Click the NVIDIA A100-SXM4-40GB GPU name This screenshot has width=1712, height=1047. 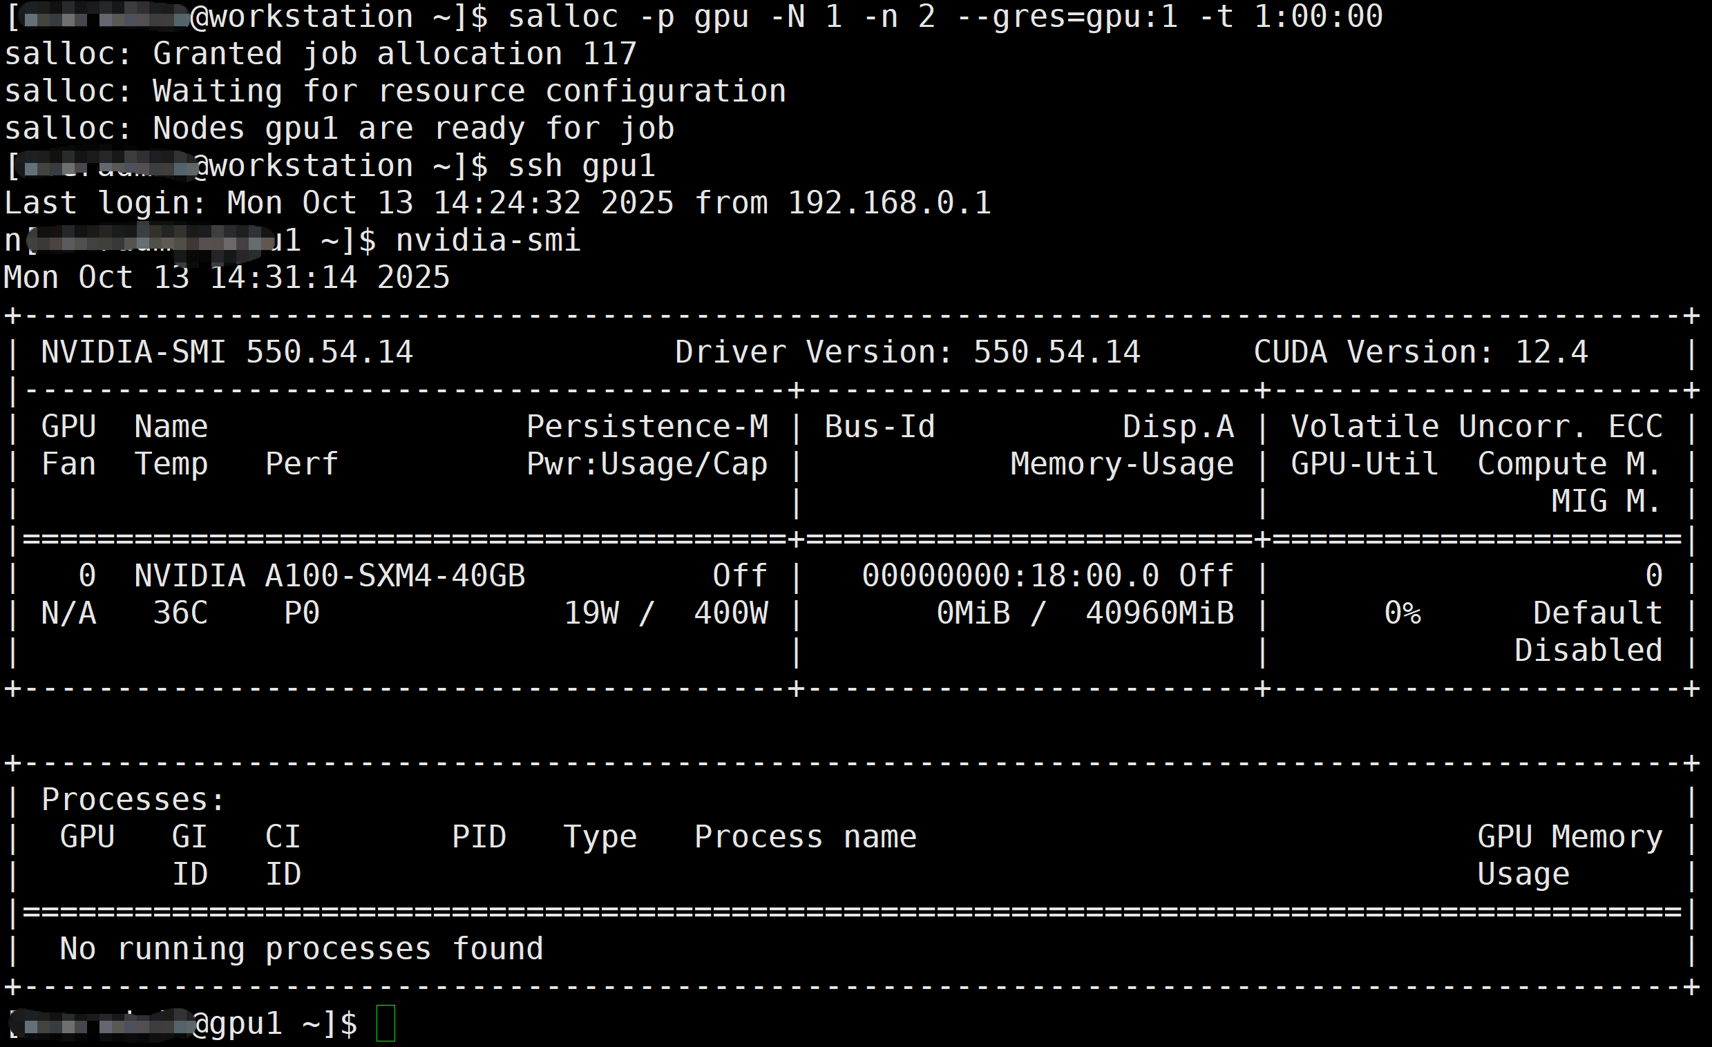[x=330, y=576]
